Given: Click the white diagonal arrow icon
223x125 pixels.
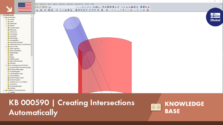Looking at the screenshot, I should click(x=9, y=9).
